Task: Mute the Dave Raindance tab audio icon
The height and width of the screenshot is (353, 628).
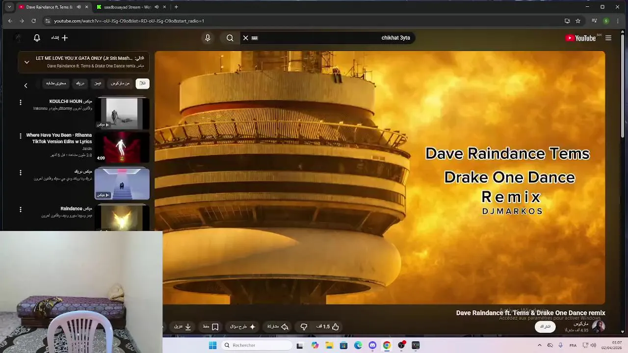Action: pyautogui.click(x=79, y=7)
